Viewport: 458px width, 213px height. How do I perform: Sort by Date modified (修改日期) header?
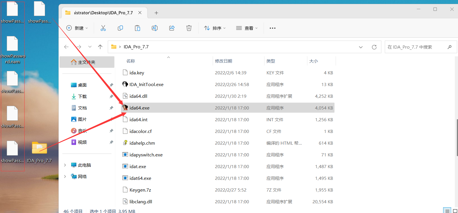tap(224, 61)
